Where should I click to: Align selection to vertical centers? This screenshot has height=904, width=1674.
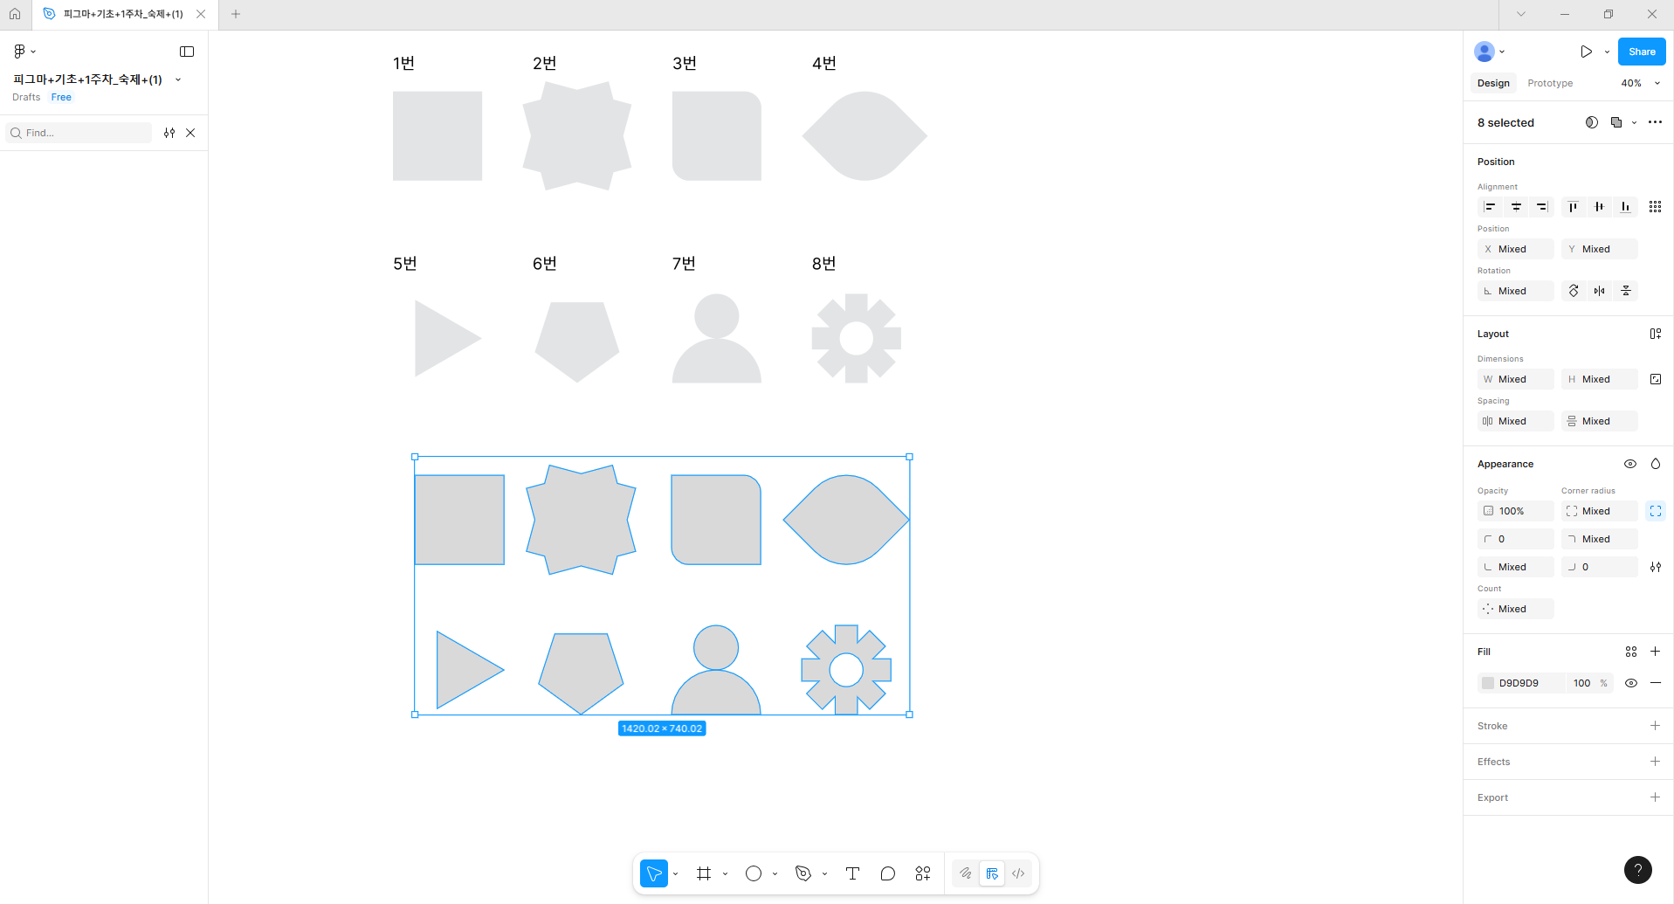[x=1599, y=207]
